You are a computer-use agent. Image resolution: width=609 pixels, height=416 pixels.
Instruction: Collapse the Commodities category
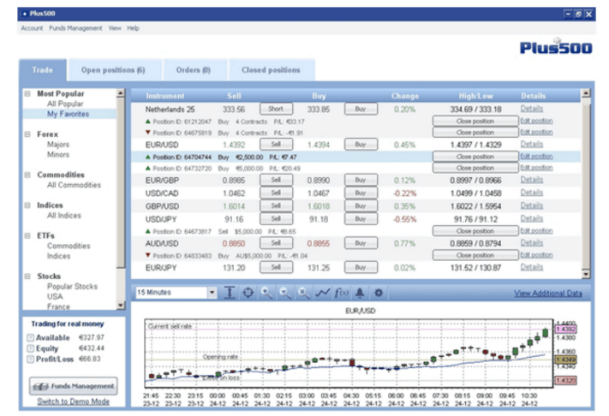27,175
